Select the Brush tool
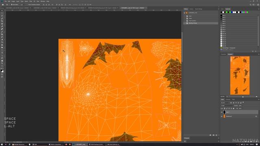The width and height of the screenshot is (260, 146). [2, 32]
